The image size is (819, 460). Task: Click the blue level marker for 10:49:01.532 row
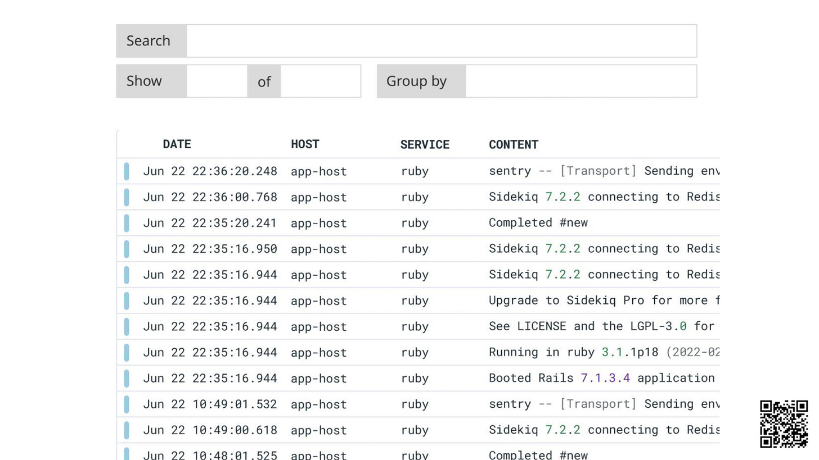[x=127, y=404]
